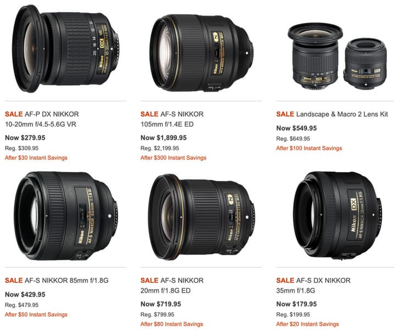Click the AF-S NIKKOR 20mm f/1.8G ED title

pos(172,285)
